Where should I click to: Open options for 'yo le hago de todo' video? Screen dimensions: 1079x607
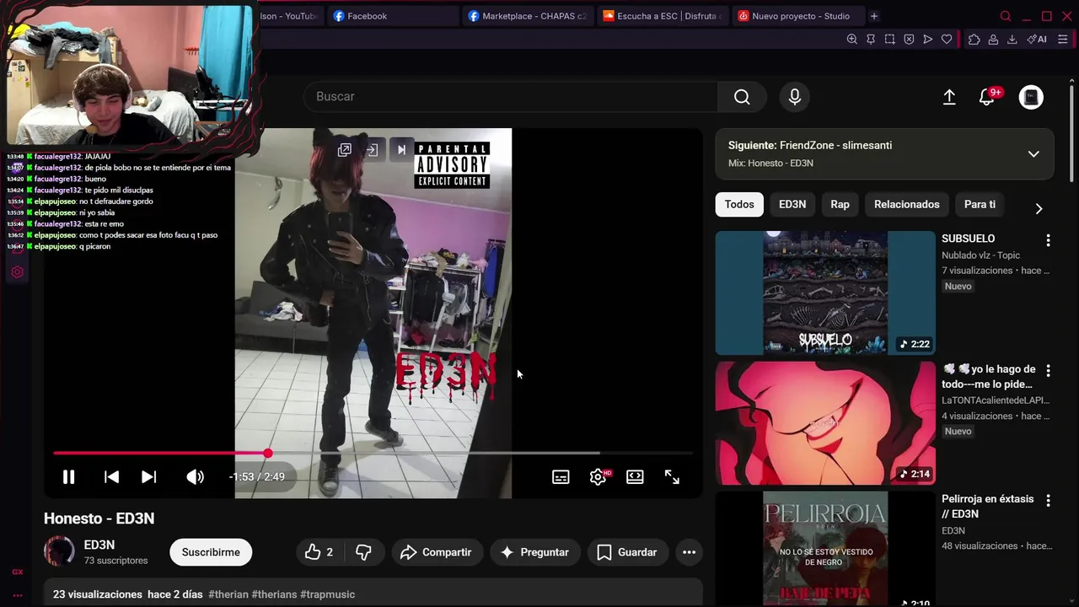(x=1048, y=370)
